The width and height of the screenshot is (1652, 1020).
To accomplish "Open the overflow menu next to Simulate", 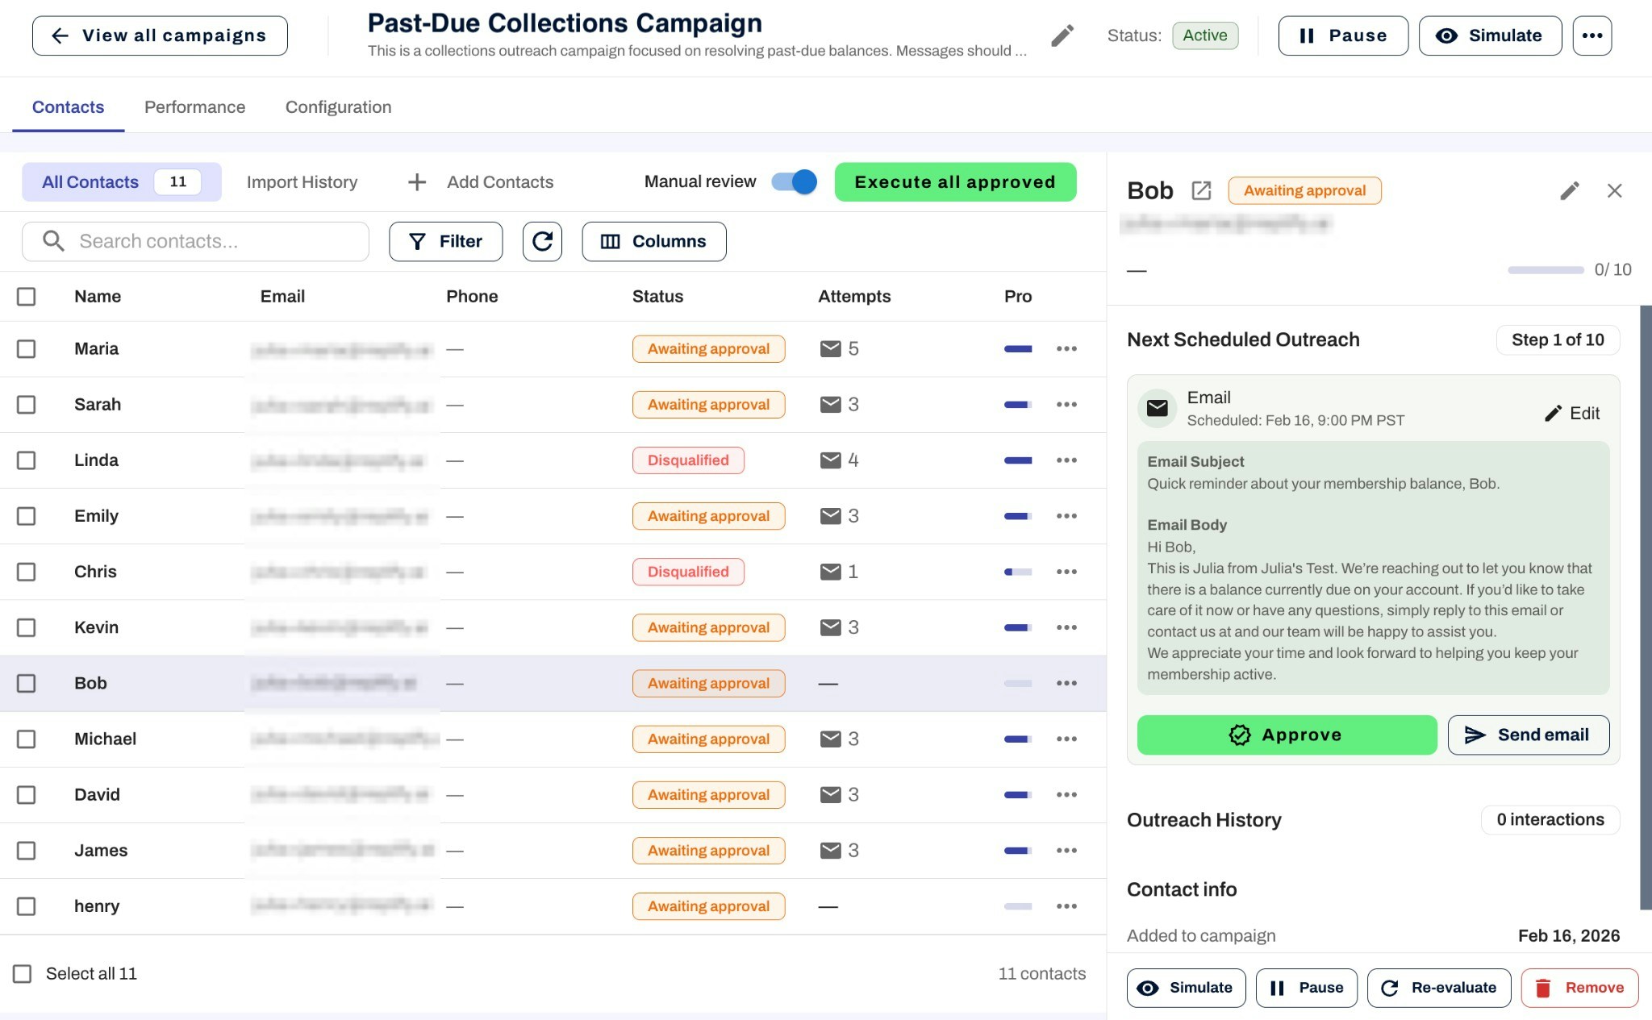I will click(1592, 35).
